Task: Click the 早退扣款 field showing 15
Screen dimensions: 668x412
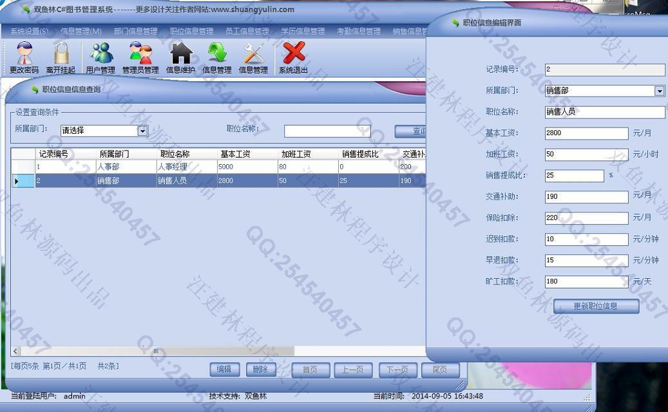Action: [x=587, y=261]
